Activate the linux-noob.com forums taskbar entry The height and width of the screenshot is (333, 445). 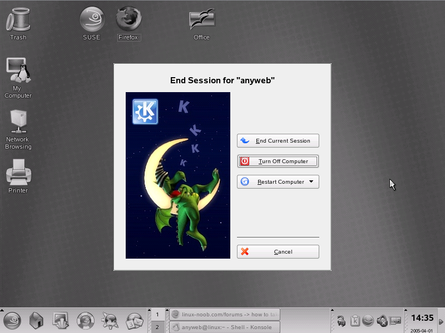pyautogui.click(x=225, y=314)
